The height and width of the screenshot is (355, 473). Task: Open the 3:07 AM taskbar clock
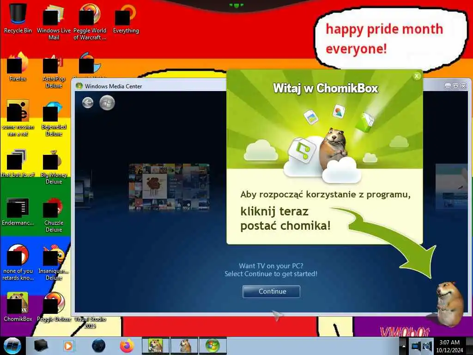[449, 346]
